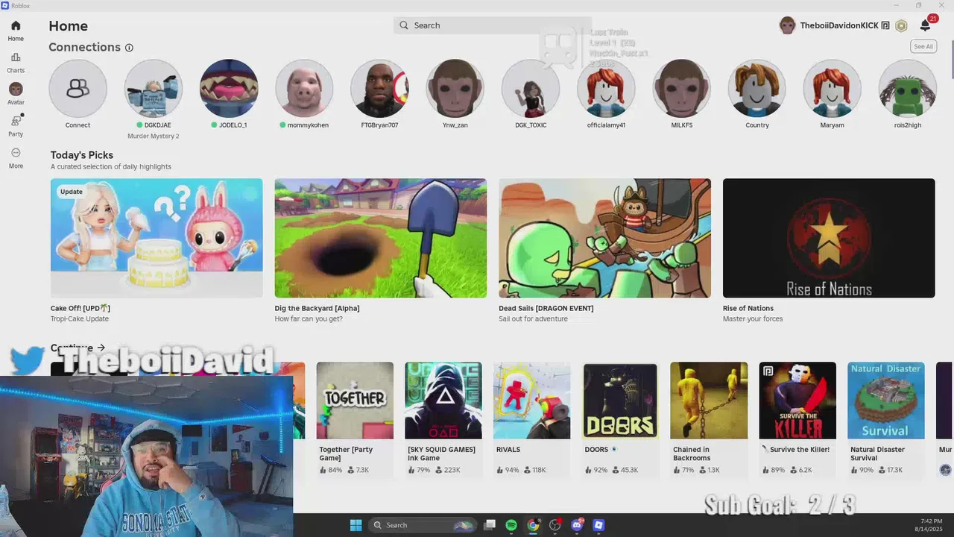Open mommykohen's connection avatar
954x537 pixels.
pos(304,89)
